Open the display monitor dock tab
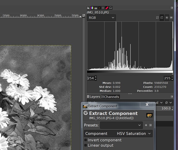The height and width of the screenshot is (150, 178). (x=110, y=8)
